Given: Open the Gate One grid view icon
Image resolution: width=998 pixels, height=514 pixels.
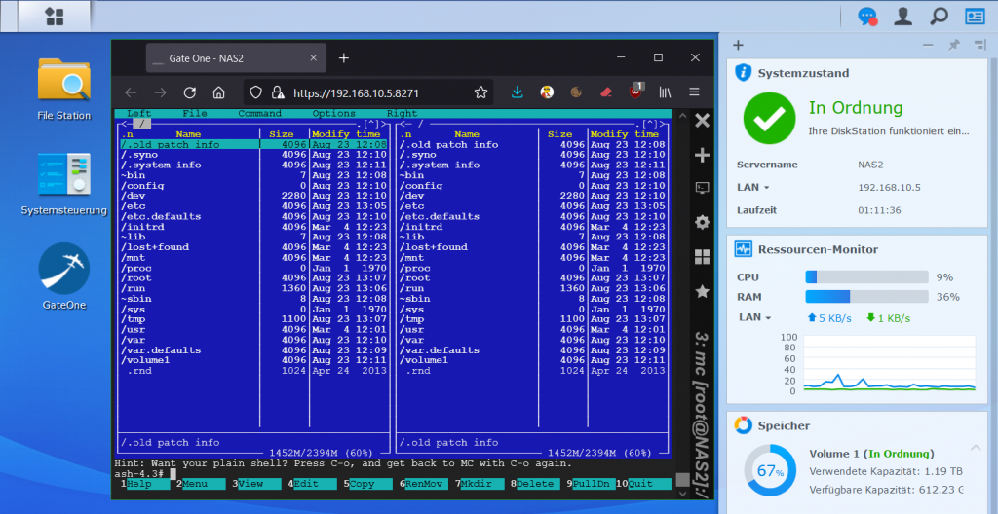Looking at the screenshot, I should pos(702,257).
